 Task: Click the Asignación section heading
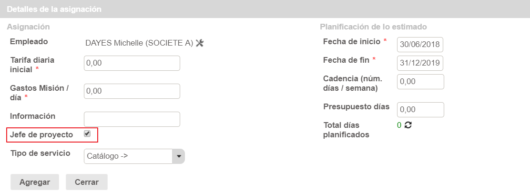click(28, 27)
